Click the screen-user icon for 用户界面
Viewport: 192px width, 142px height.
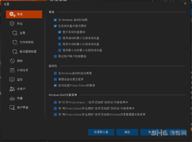[12, 108]
